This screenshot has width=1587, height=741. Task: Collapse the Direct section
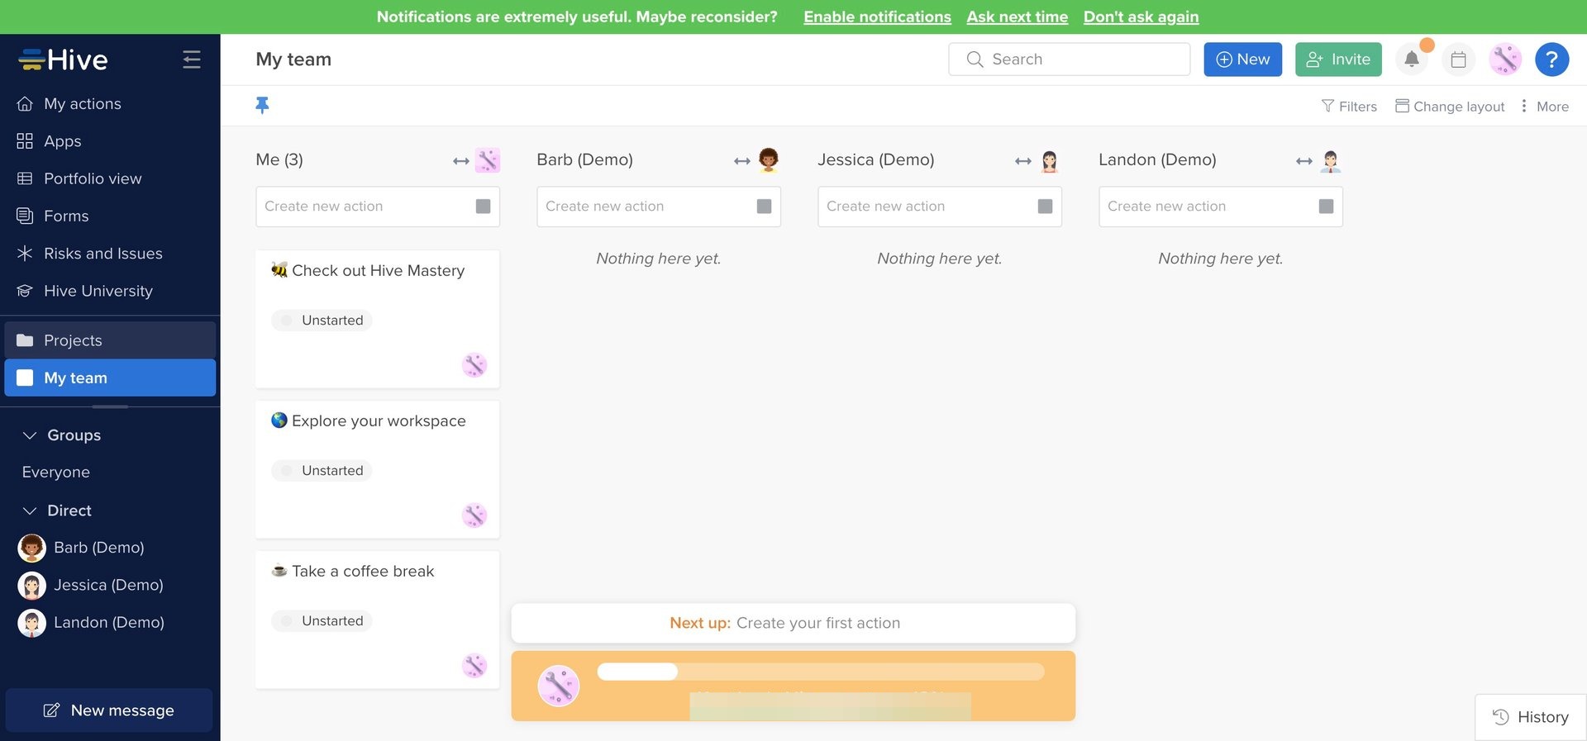[30, 511]
